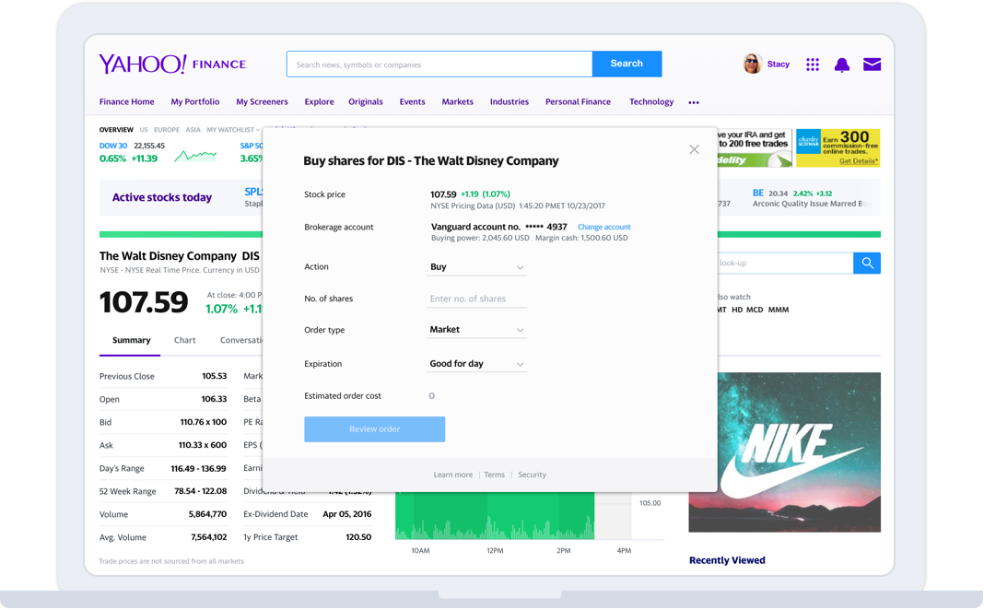This screenshot has height=610, width=984.
Task: Click the MMM ticker under also watch
Action: pyautogui.click(x=779, y=310)
